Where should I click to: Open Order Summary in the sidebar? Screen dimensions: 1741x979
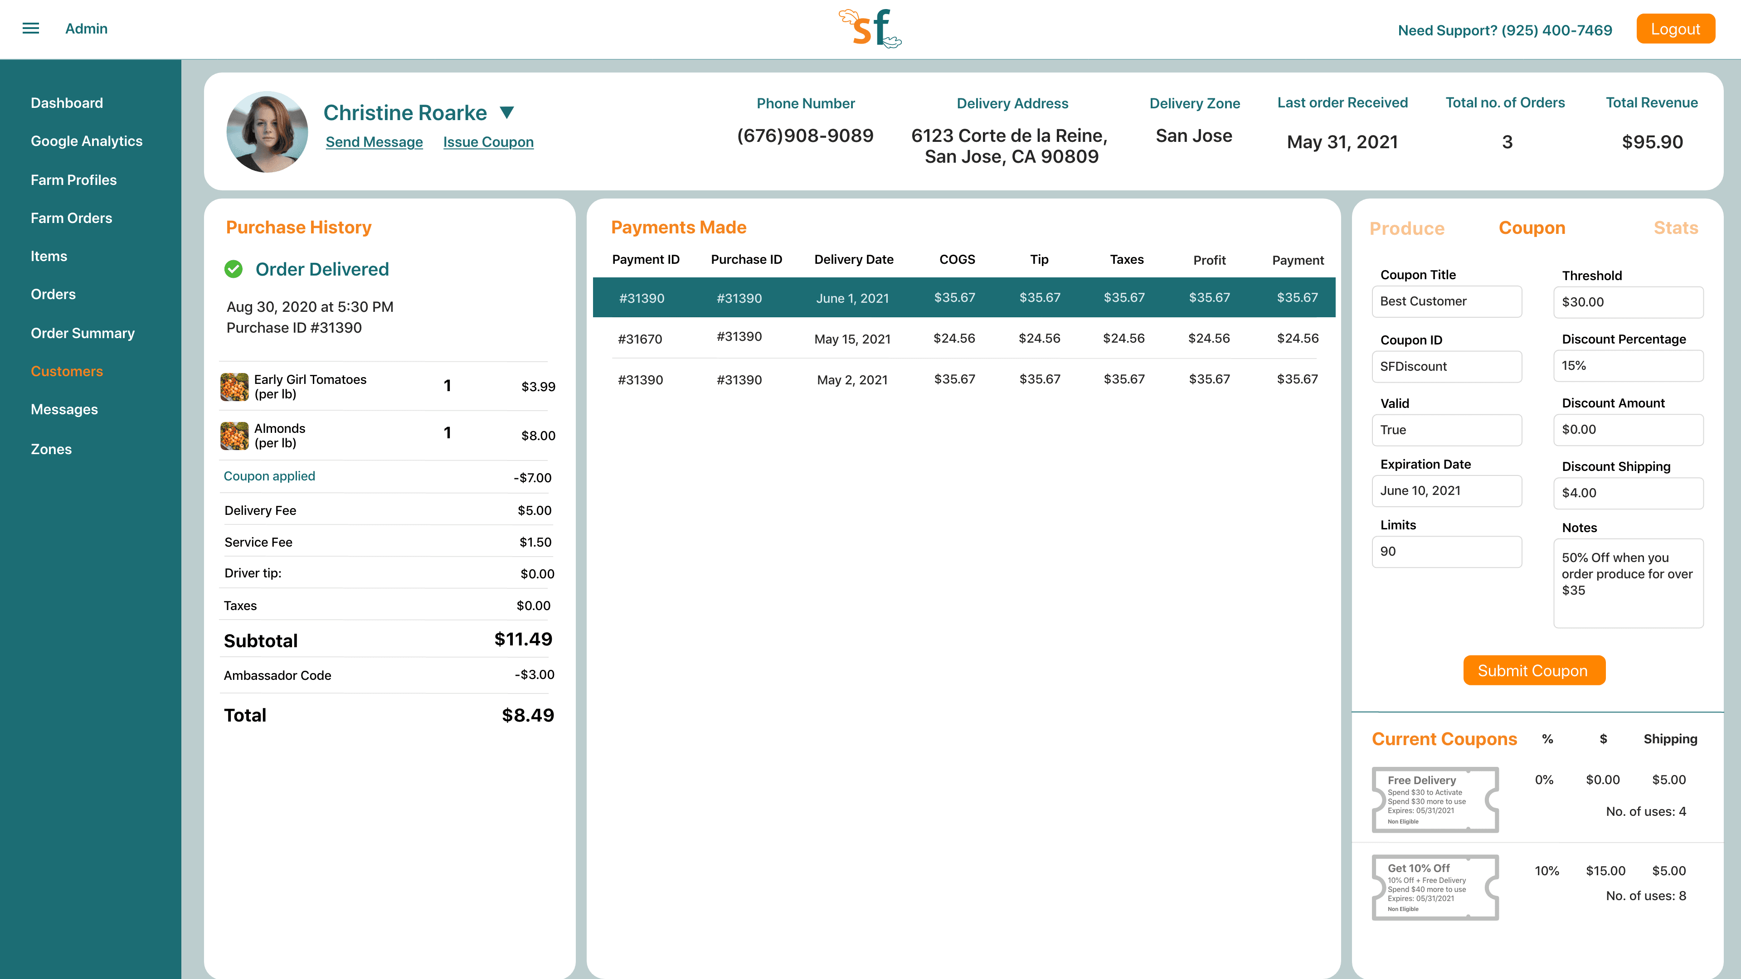coord(83,333)
